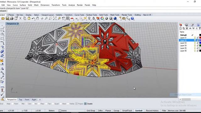Open the four-viewport layout icon
Screen dimensions: 201x113
tap(68, 19)
